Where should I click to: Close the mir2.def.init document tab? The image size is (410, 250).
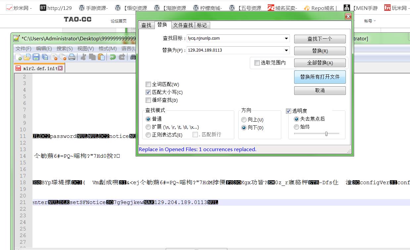point(60,68)
